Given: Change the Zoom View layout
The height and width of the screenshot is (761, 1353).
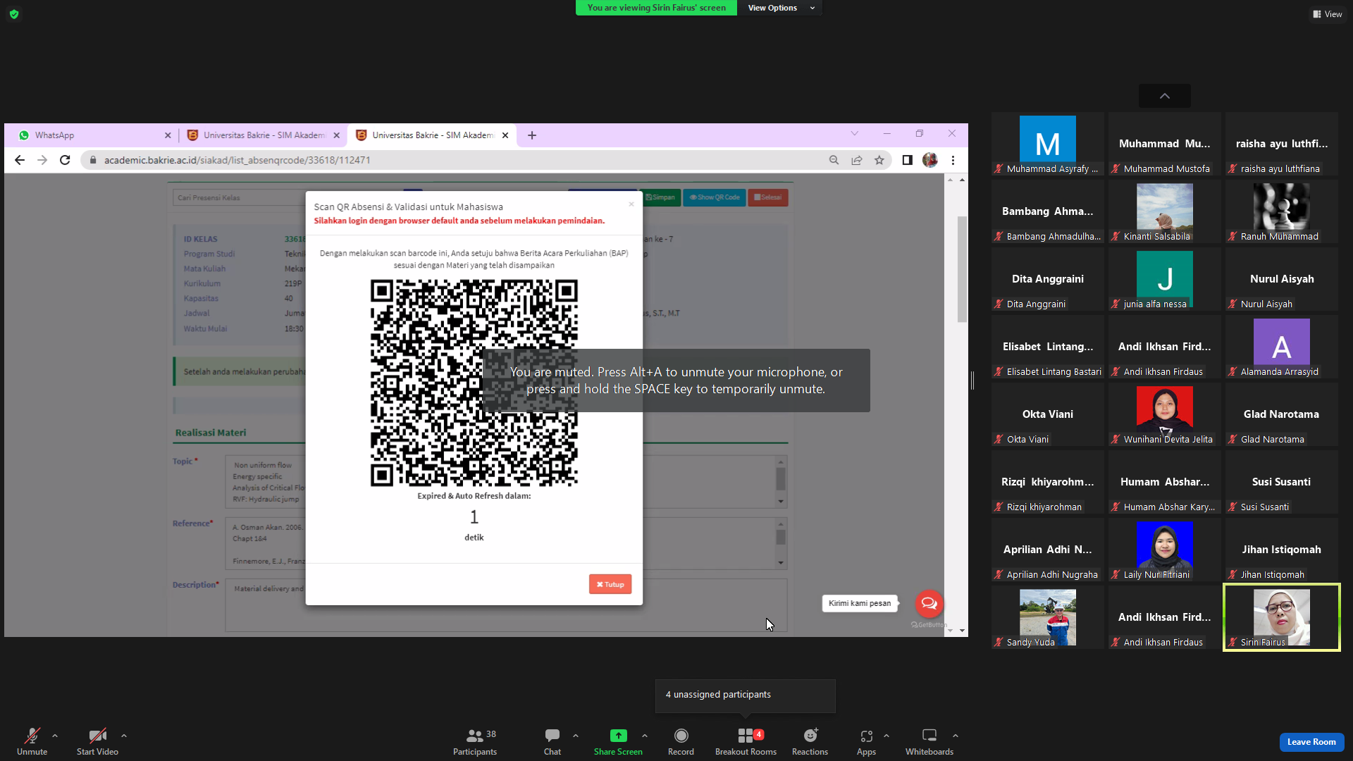Looking at the screenshot, I should [1327, 14].
